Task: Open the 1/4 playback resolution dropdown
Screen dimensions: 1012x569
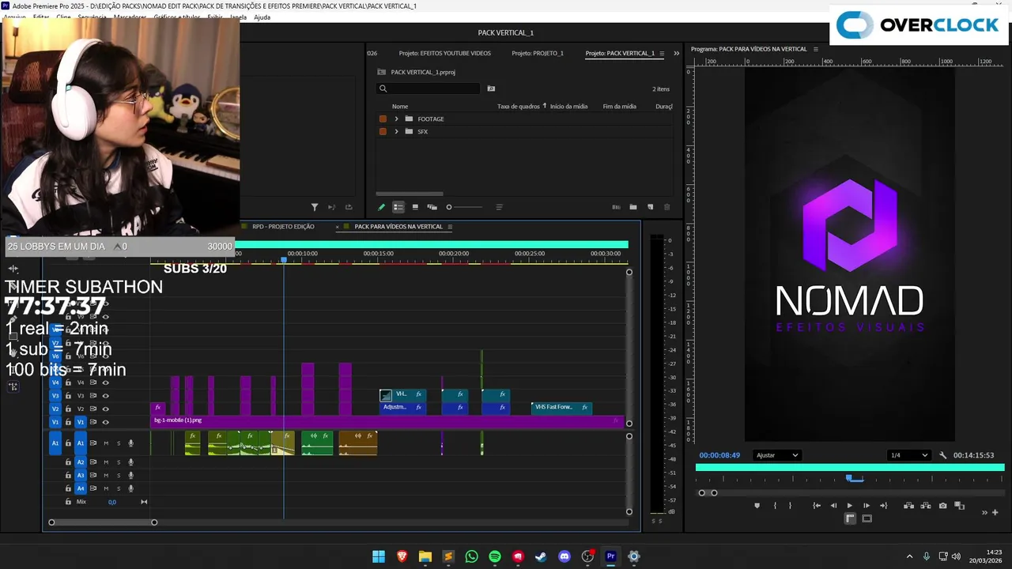Action: click(x=908, y=455)
